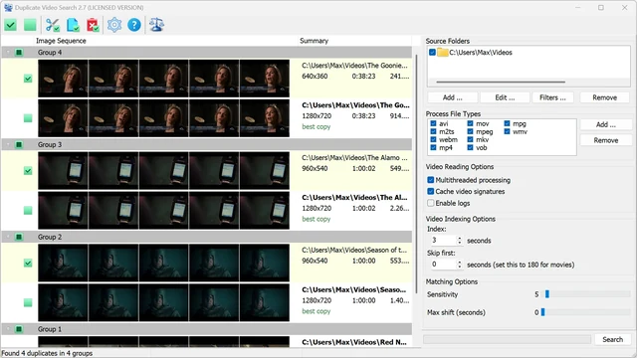Click the Edit source folder button
637x358 pixels.
coord(505,97)
